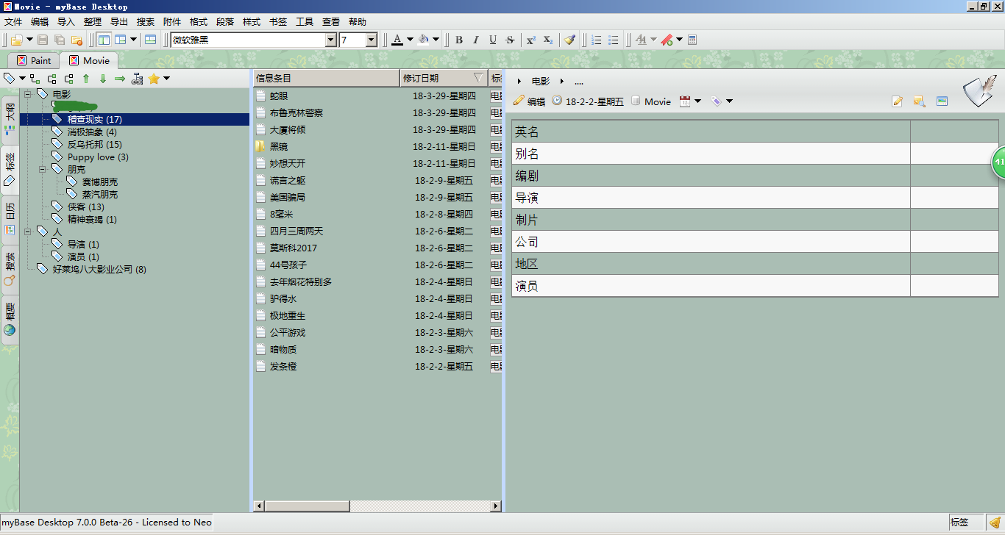Viewport: 1005px width, 535px height.
Task: Open the font size dropdown
Action: 372,40
